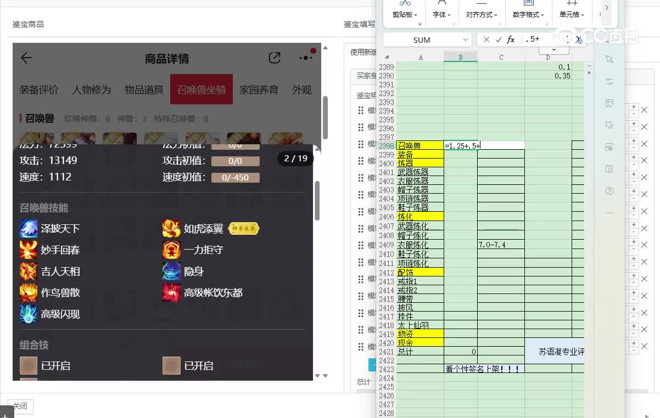This screenshot has height=418, width=660.
Task: Click the 关闭 button at the bottom left
Action: pyautogui.click(x=20, y=406)
